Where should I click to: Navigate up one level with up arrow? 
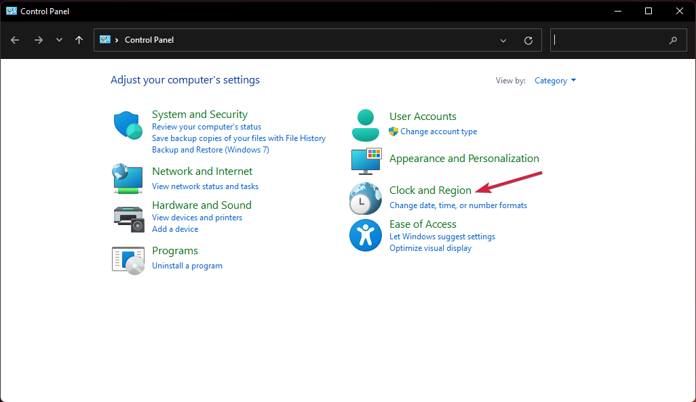[x=79, y=40]
